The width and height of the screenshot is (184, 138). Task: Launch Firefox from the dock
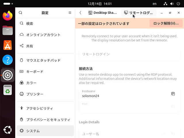click(x=8, y=16)
